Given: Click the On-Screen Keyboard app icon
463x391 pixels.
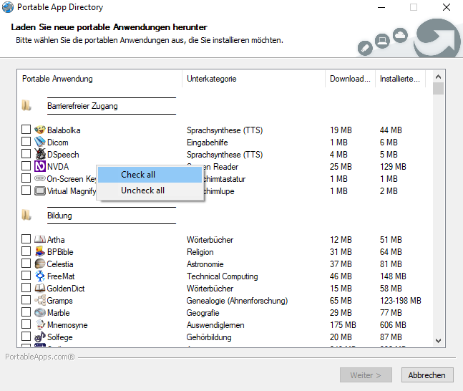Looking at the screenshot, I should 39,178.
